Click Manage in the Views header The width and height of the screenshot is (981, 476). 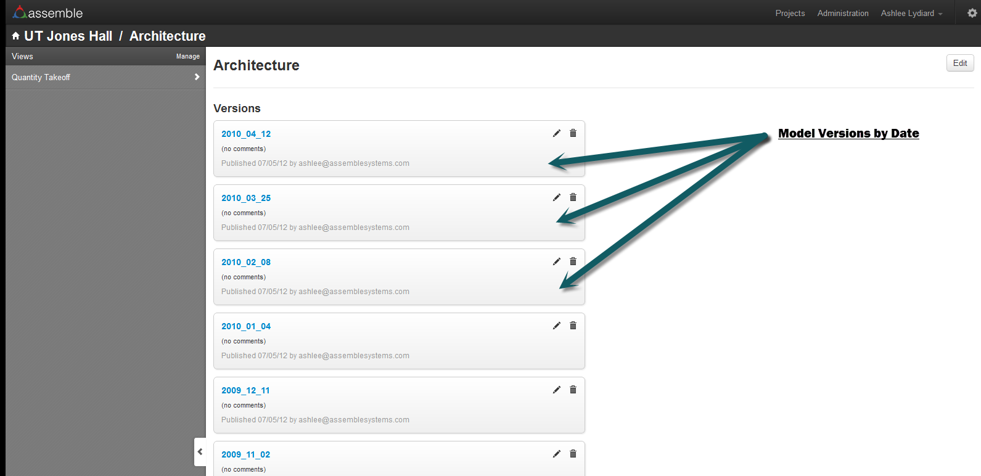tap(188, 56)
